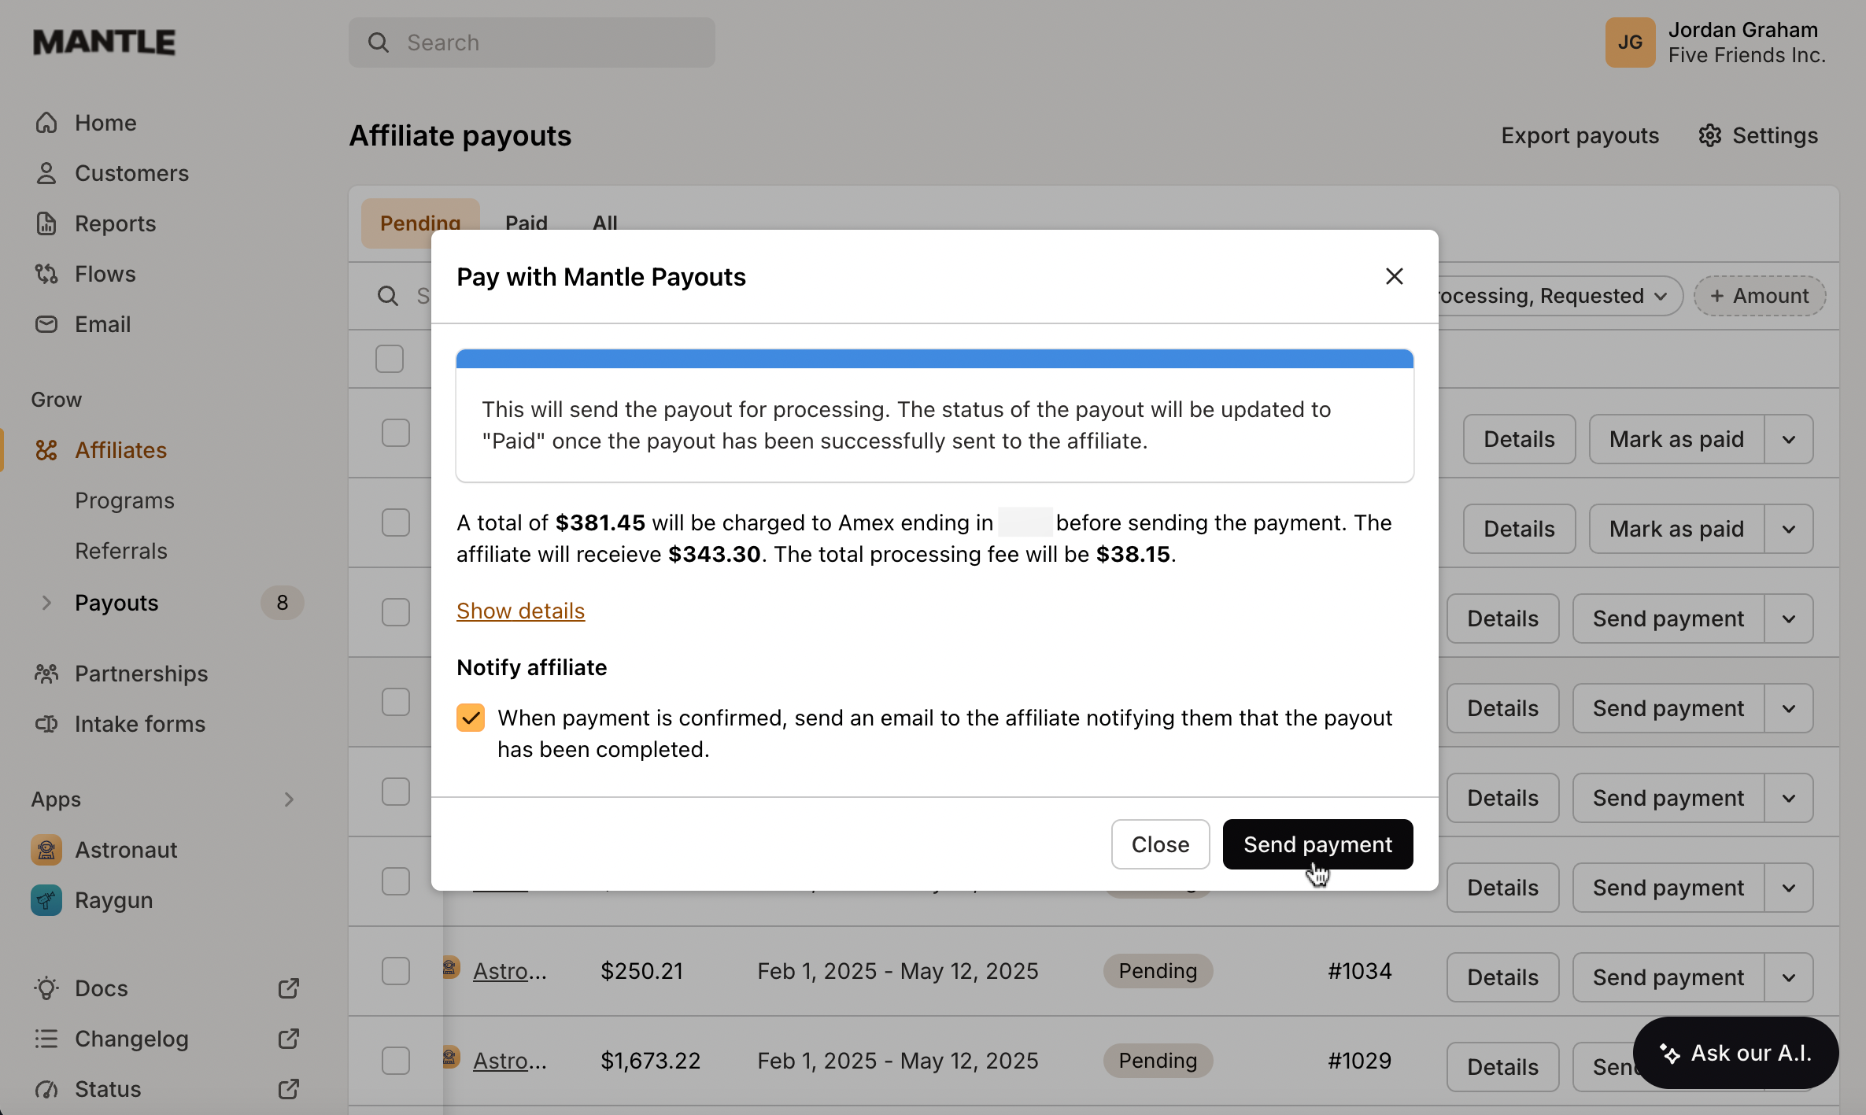Click the Show details link in the dialog
The image size is (1866, 1115).
pos(520,611)
